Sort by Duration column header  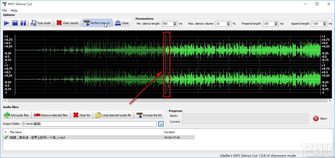click(x=179, y=132)
